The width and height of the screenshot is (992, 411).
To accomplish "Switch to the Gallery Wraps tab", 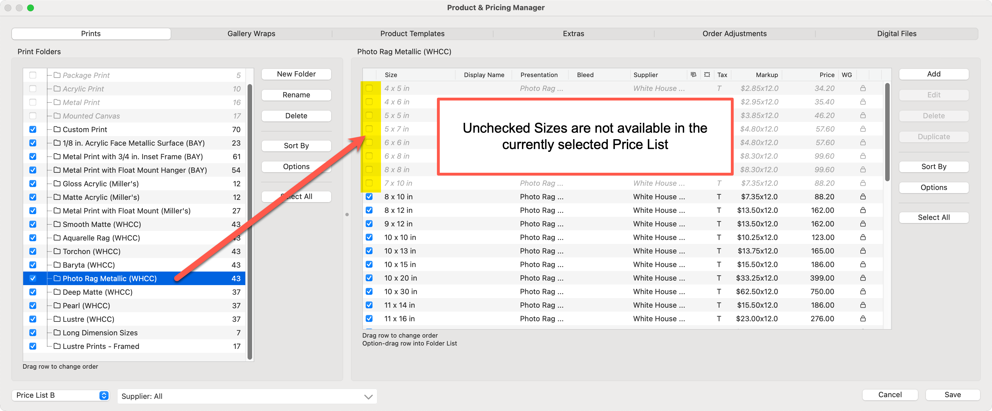I will 251,33.
